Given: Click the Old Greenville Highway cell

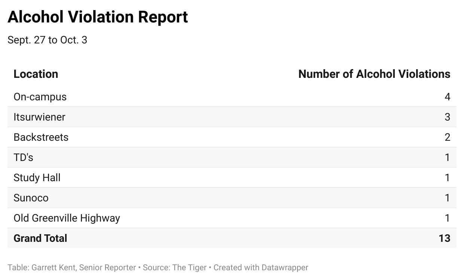Looking at the screenshot, I should click(x=67, y=218).
